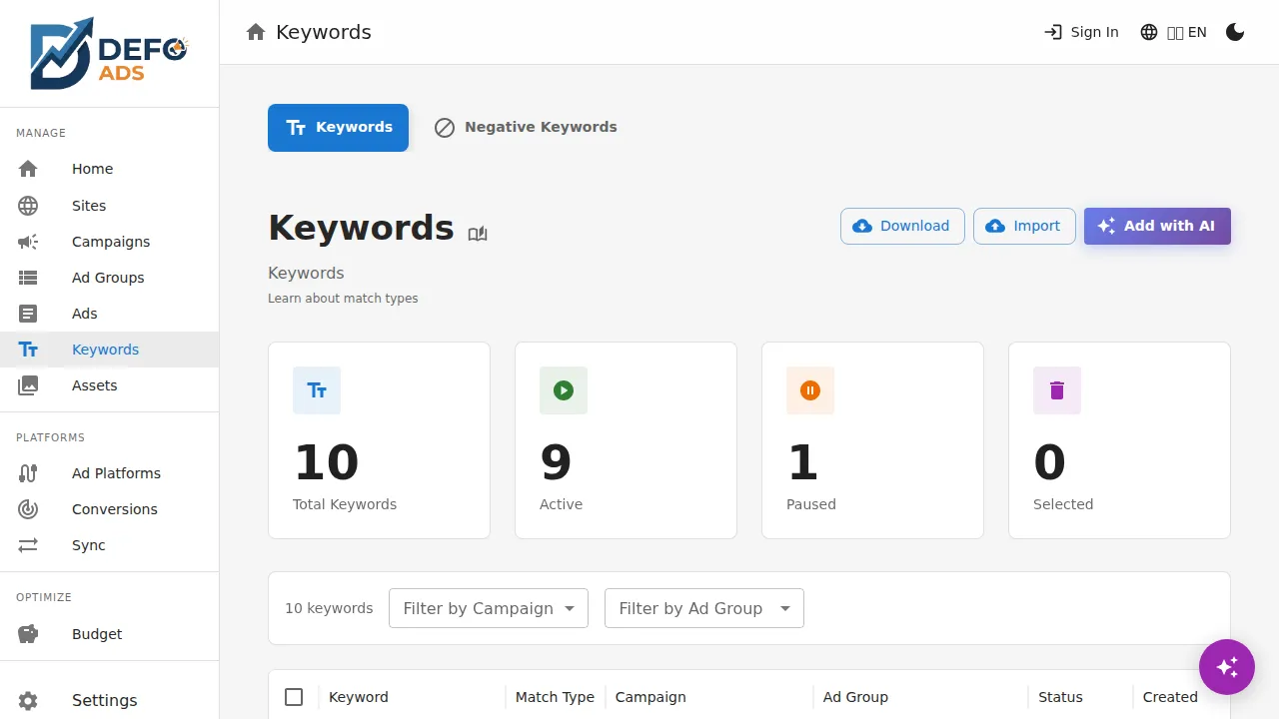Switch to the Keywords tab

click(338, 128)
